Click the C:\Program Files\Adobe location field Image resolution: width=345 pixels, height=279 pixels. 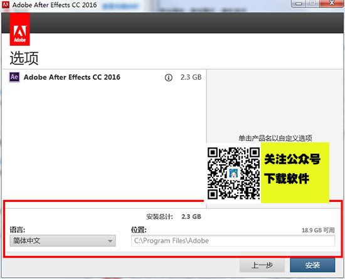pyautogui.click(x=233, y=241)
